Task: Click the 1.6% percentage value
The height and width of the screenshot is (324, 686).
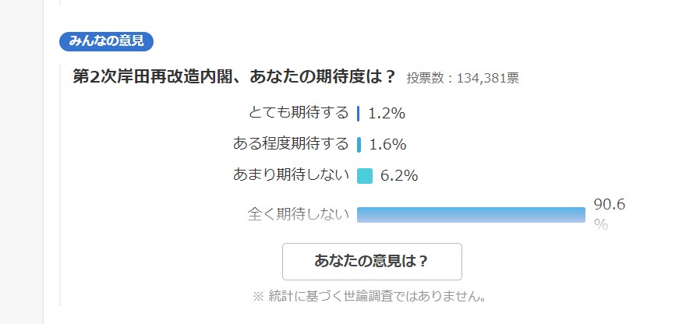Action: click(x=387, y=145)
